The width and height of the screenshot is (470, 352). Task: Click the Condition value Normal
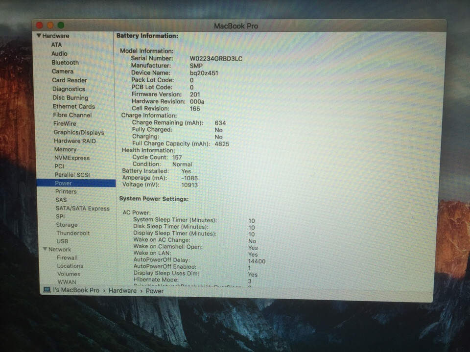point(182,164)
